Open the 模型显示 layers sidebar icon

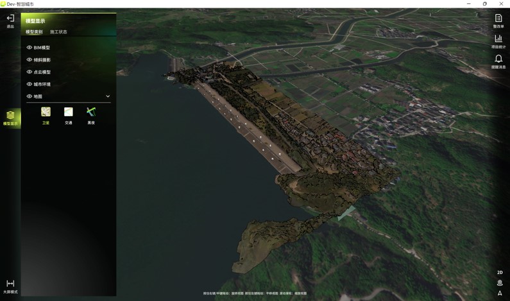pos(10,116)
